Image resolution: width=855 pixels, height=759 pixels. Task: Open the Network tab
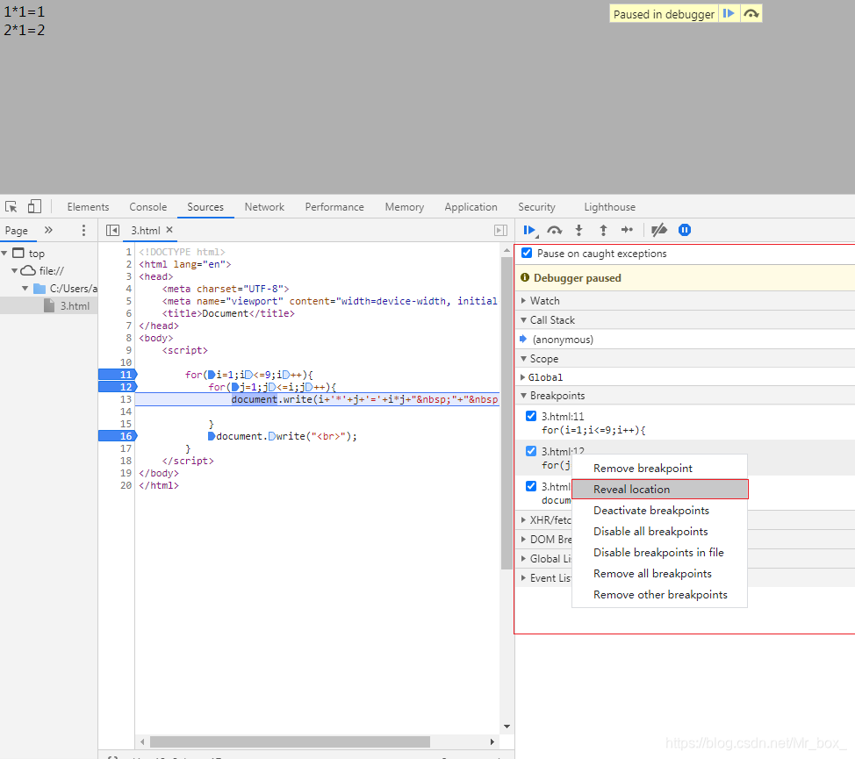[x=264, y=207]
